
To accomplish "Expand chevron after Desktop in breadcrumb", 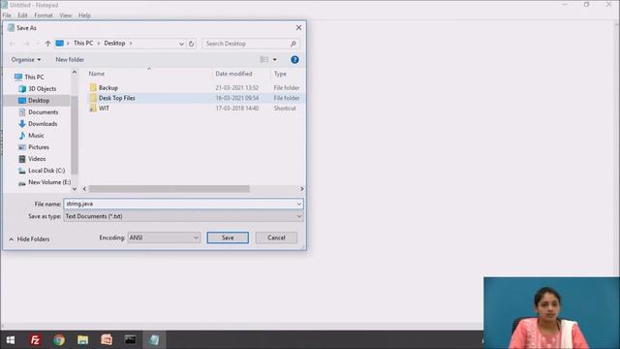I will (131, 43).
